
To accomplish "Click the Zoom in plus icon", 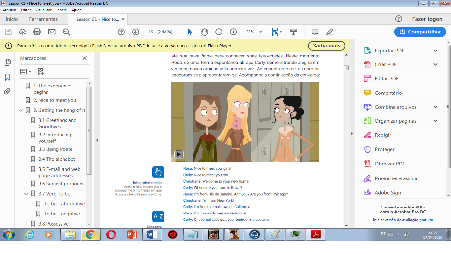I will tap(233, 32).
